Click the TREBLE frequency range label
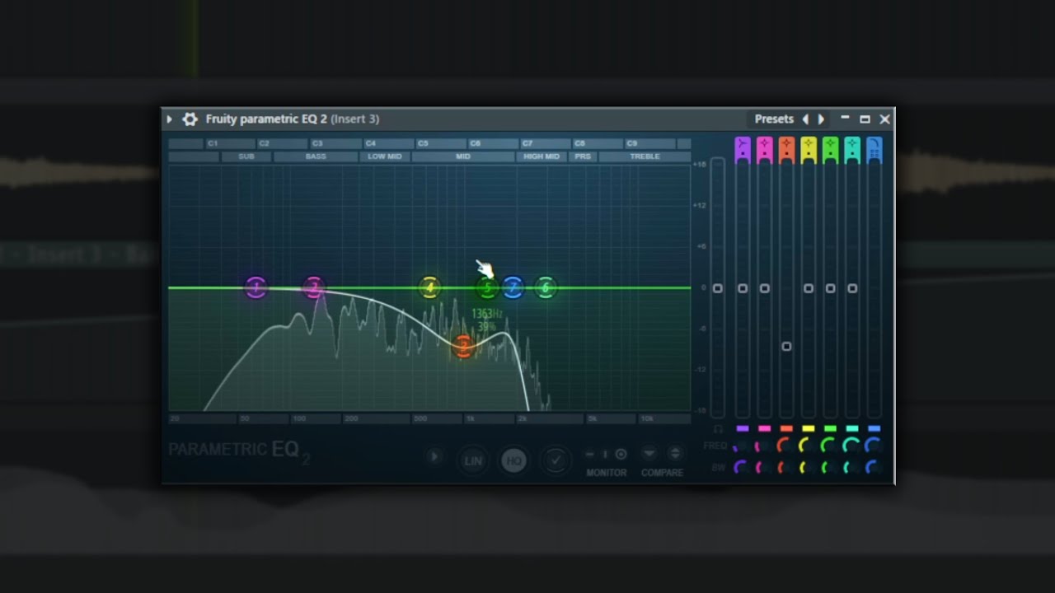 pyautogui.click(x=645, y=156)
